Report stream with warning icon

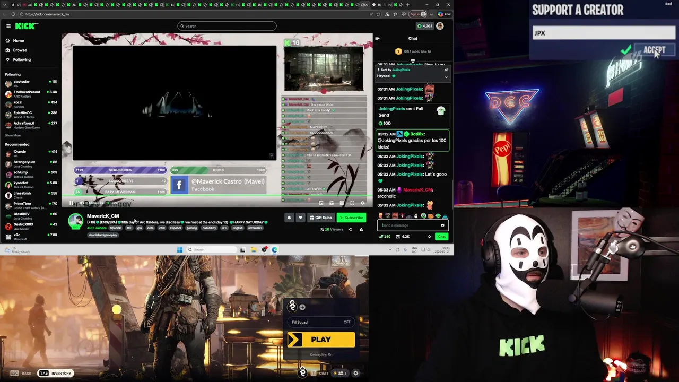[361, 229]
